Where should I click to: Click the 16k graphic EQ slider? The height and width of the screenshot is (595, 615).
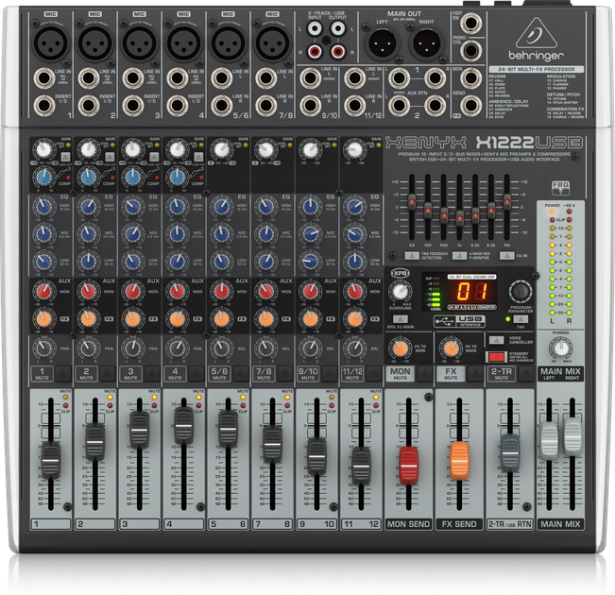coord(506,202)
